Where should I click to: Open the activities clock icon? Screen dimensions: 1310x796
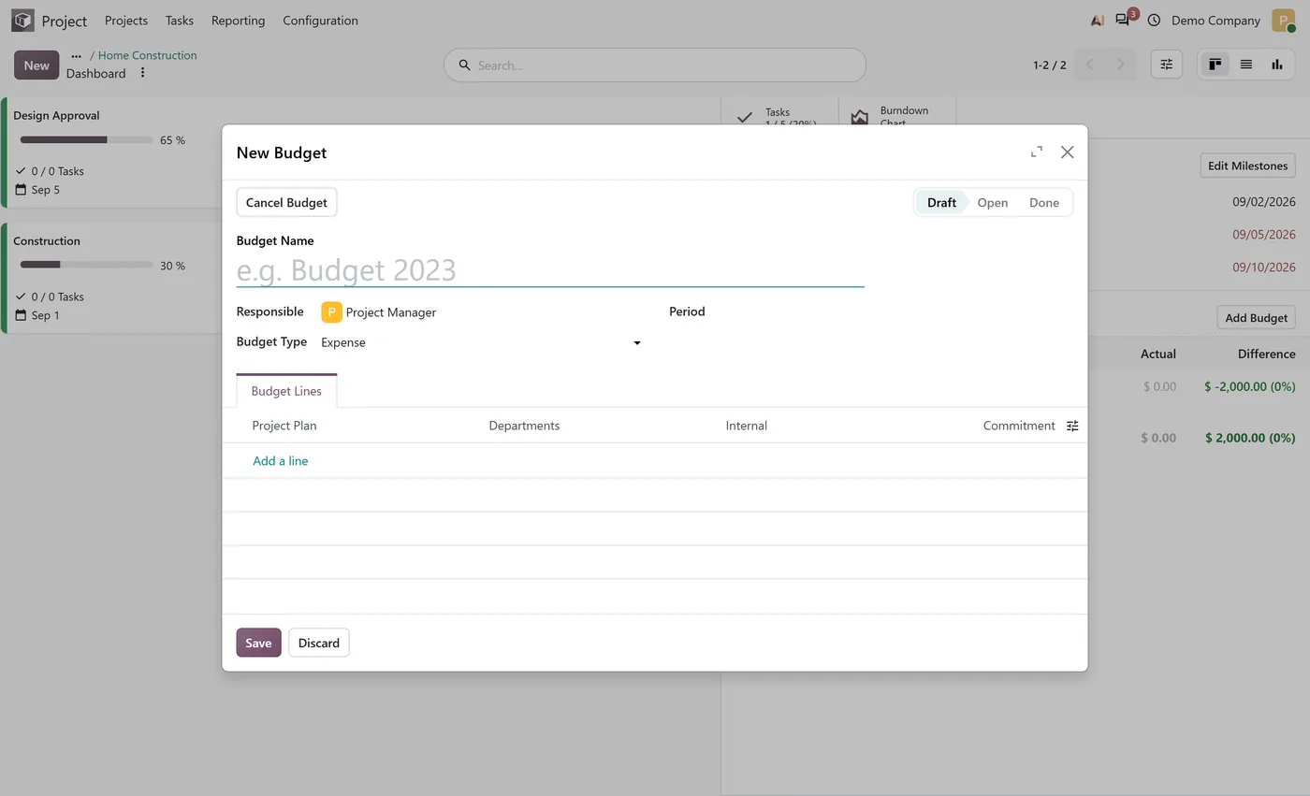point(1154,20)
